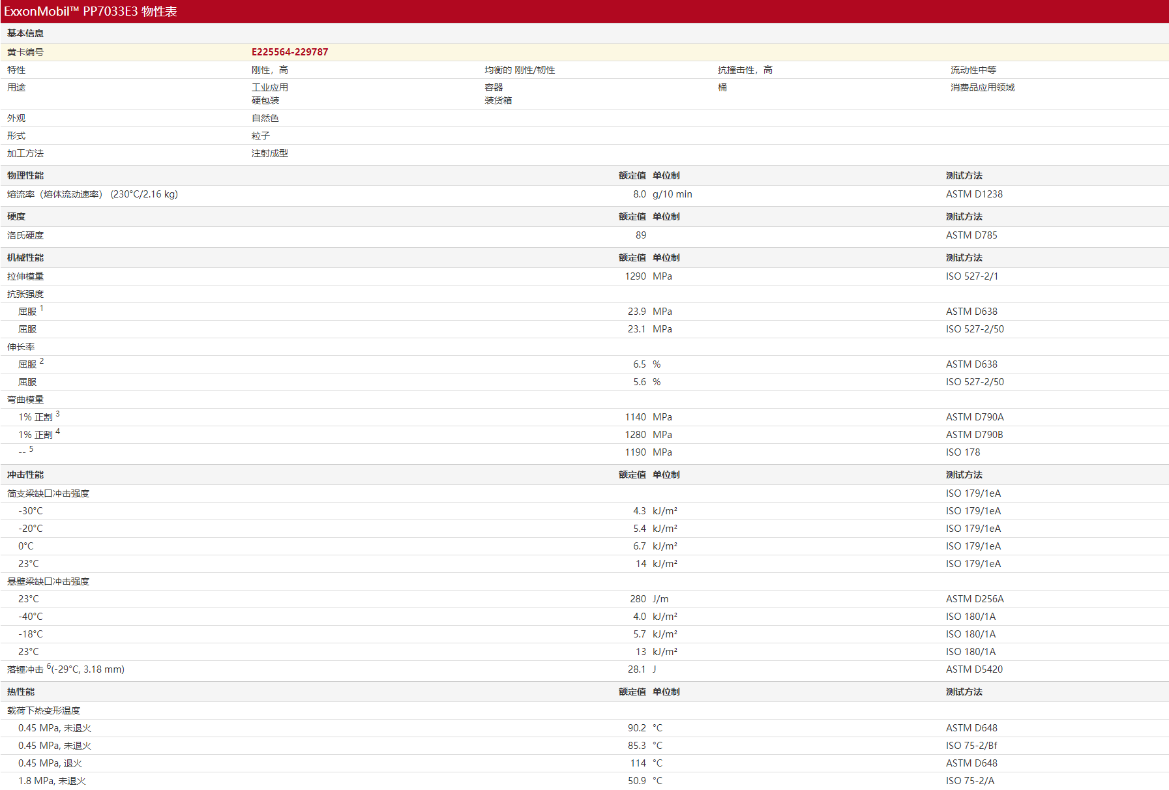Click the 粒子 form value

pos(261,136)
